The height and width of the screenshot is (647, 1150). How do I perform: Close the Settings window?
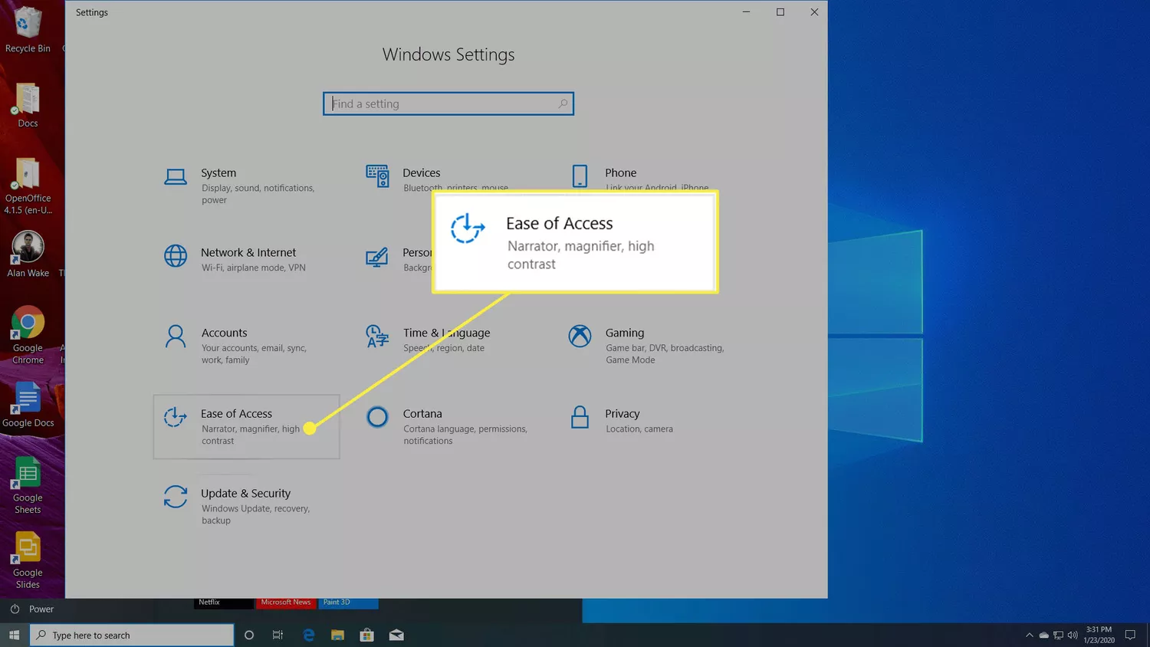click(x=814, y=12)
